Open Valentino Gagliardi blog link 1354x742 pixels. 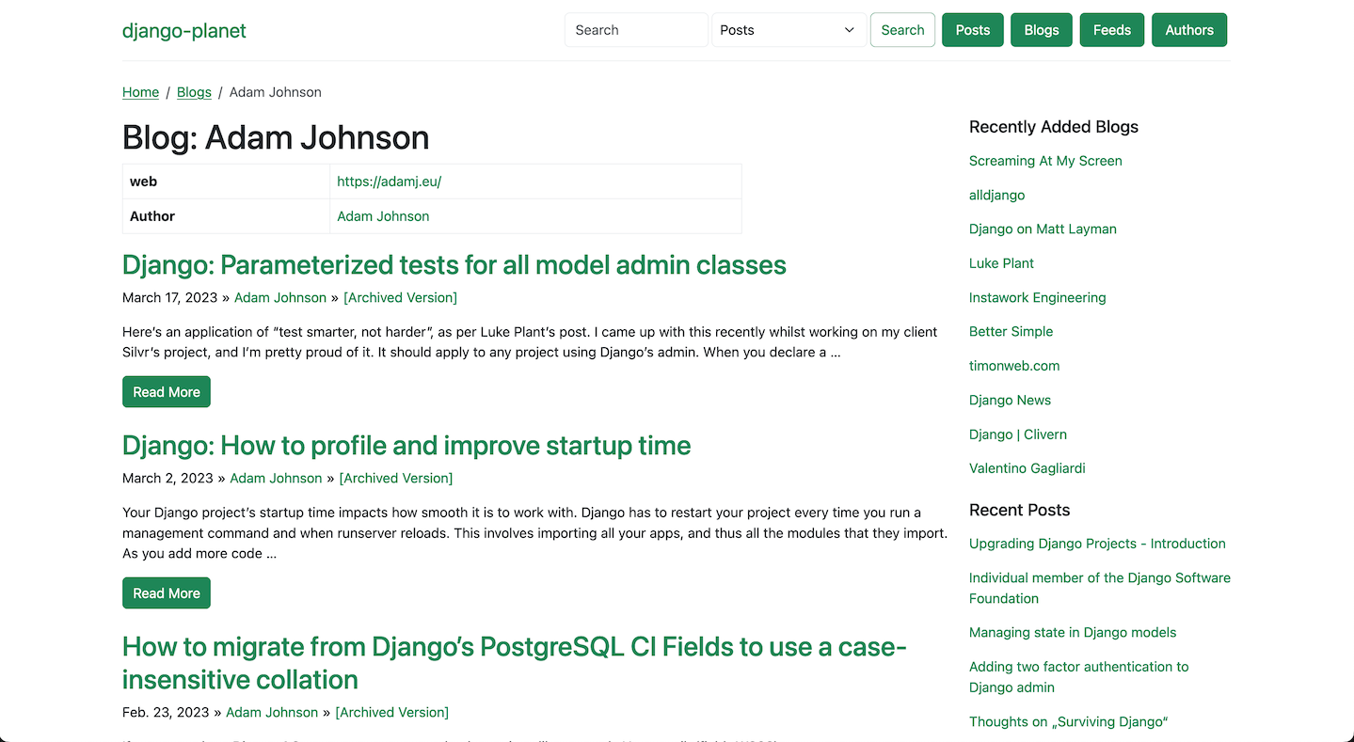[1027, 468]
